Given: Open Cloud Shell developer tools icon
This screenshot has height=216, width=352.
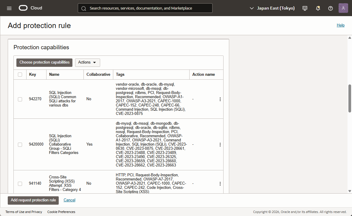Looking at the screenshot, I should tap(305, 8).
